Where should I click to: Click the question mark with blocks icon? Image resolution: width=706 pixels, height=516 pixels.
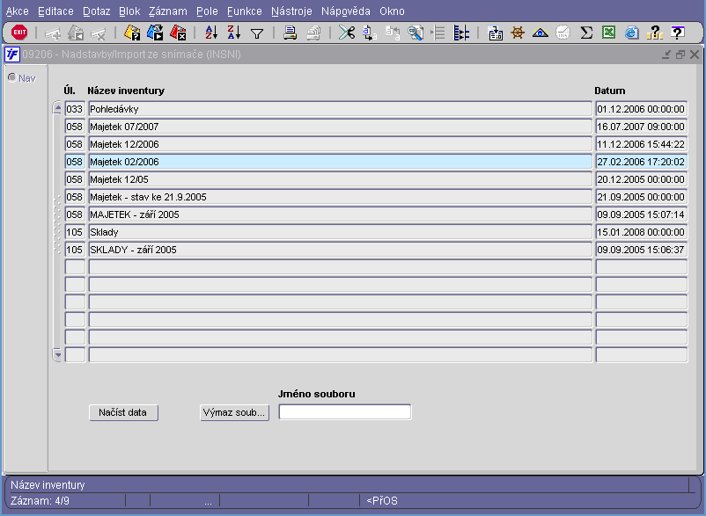pyautogui.click(x=655, y=33)
